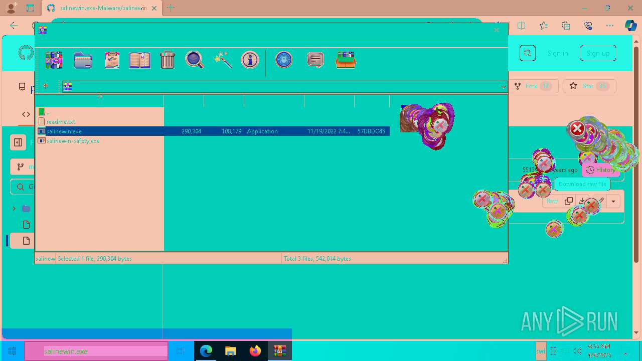642x361 pixels.
Task: Open browser Collections icon
Action: [566, 26]
